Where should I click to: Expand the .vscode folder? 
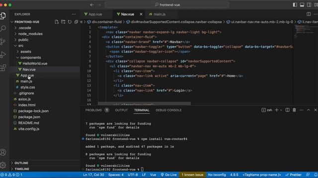click(15, 28)
